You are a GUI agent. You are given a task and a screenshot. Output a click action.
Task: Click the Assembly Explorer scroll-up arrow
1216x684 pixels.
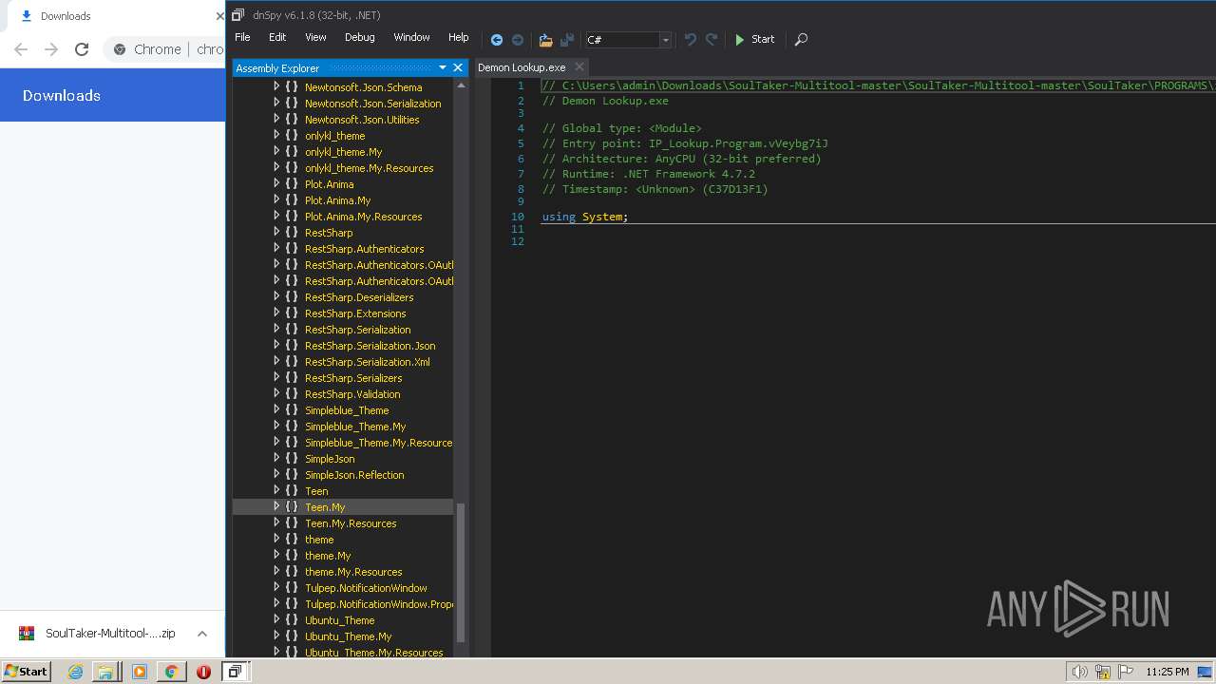(462, 85)
